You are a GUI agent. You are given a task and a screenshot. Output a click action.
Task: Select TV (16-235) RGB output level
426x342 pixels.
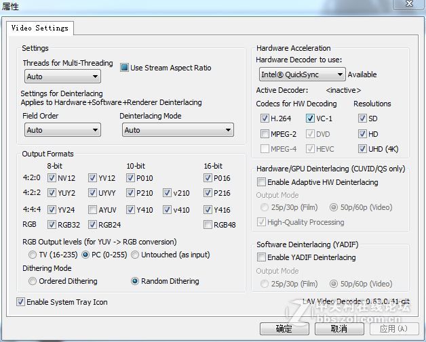(x=33, y=255)
